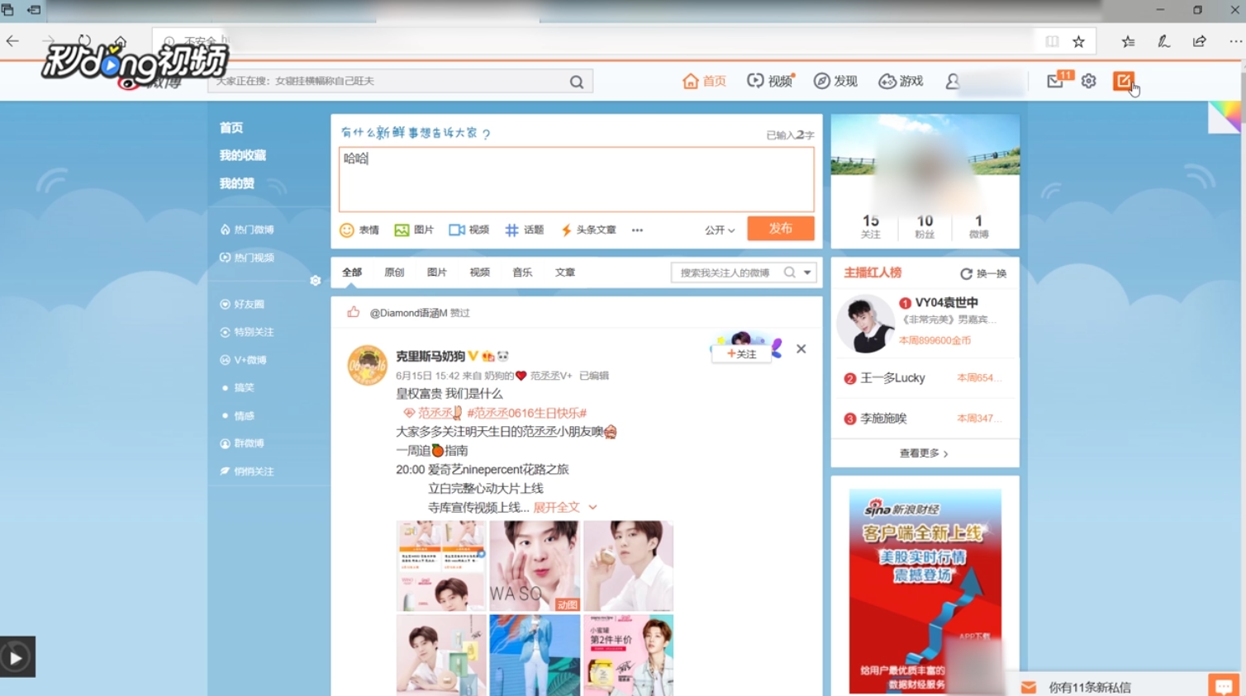Click the browser favorites star icon
The image size is (1246, 696).
pos(1078,41)
